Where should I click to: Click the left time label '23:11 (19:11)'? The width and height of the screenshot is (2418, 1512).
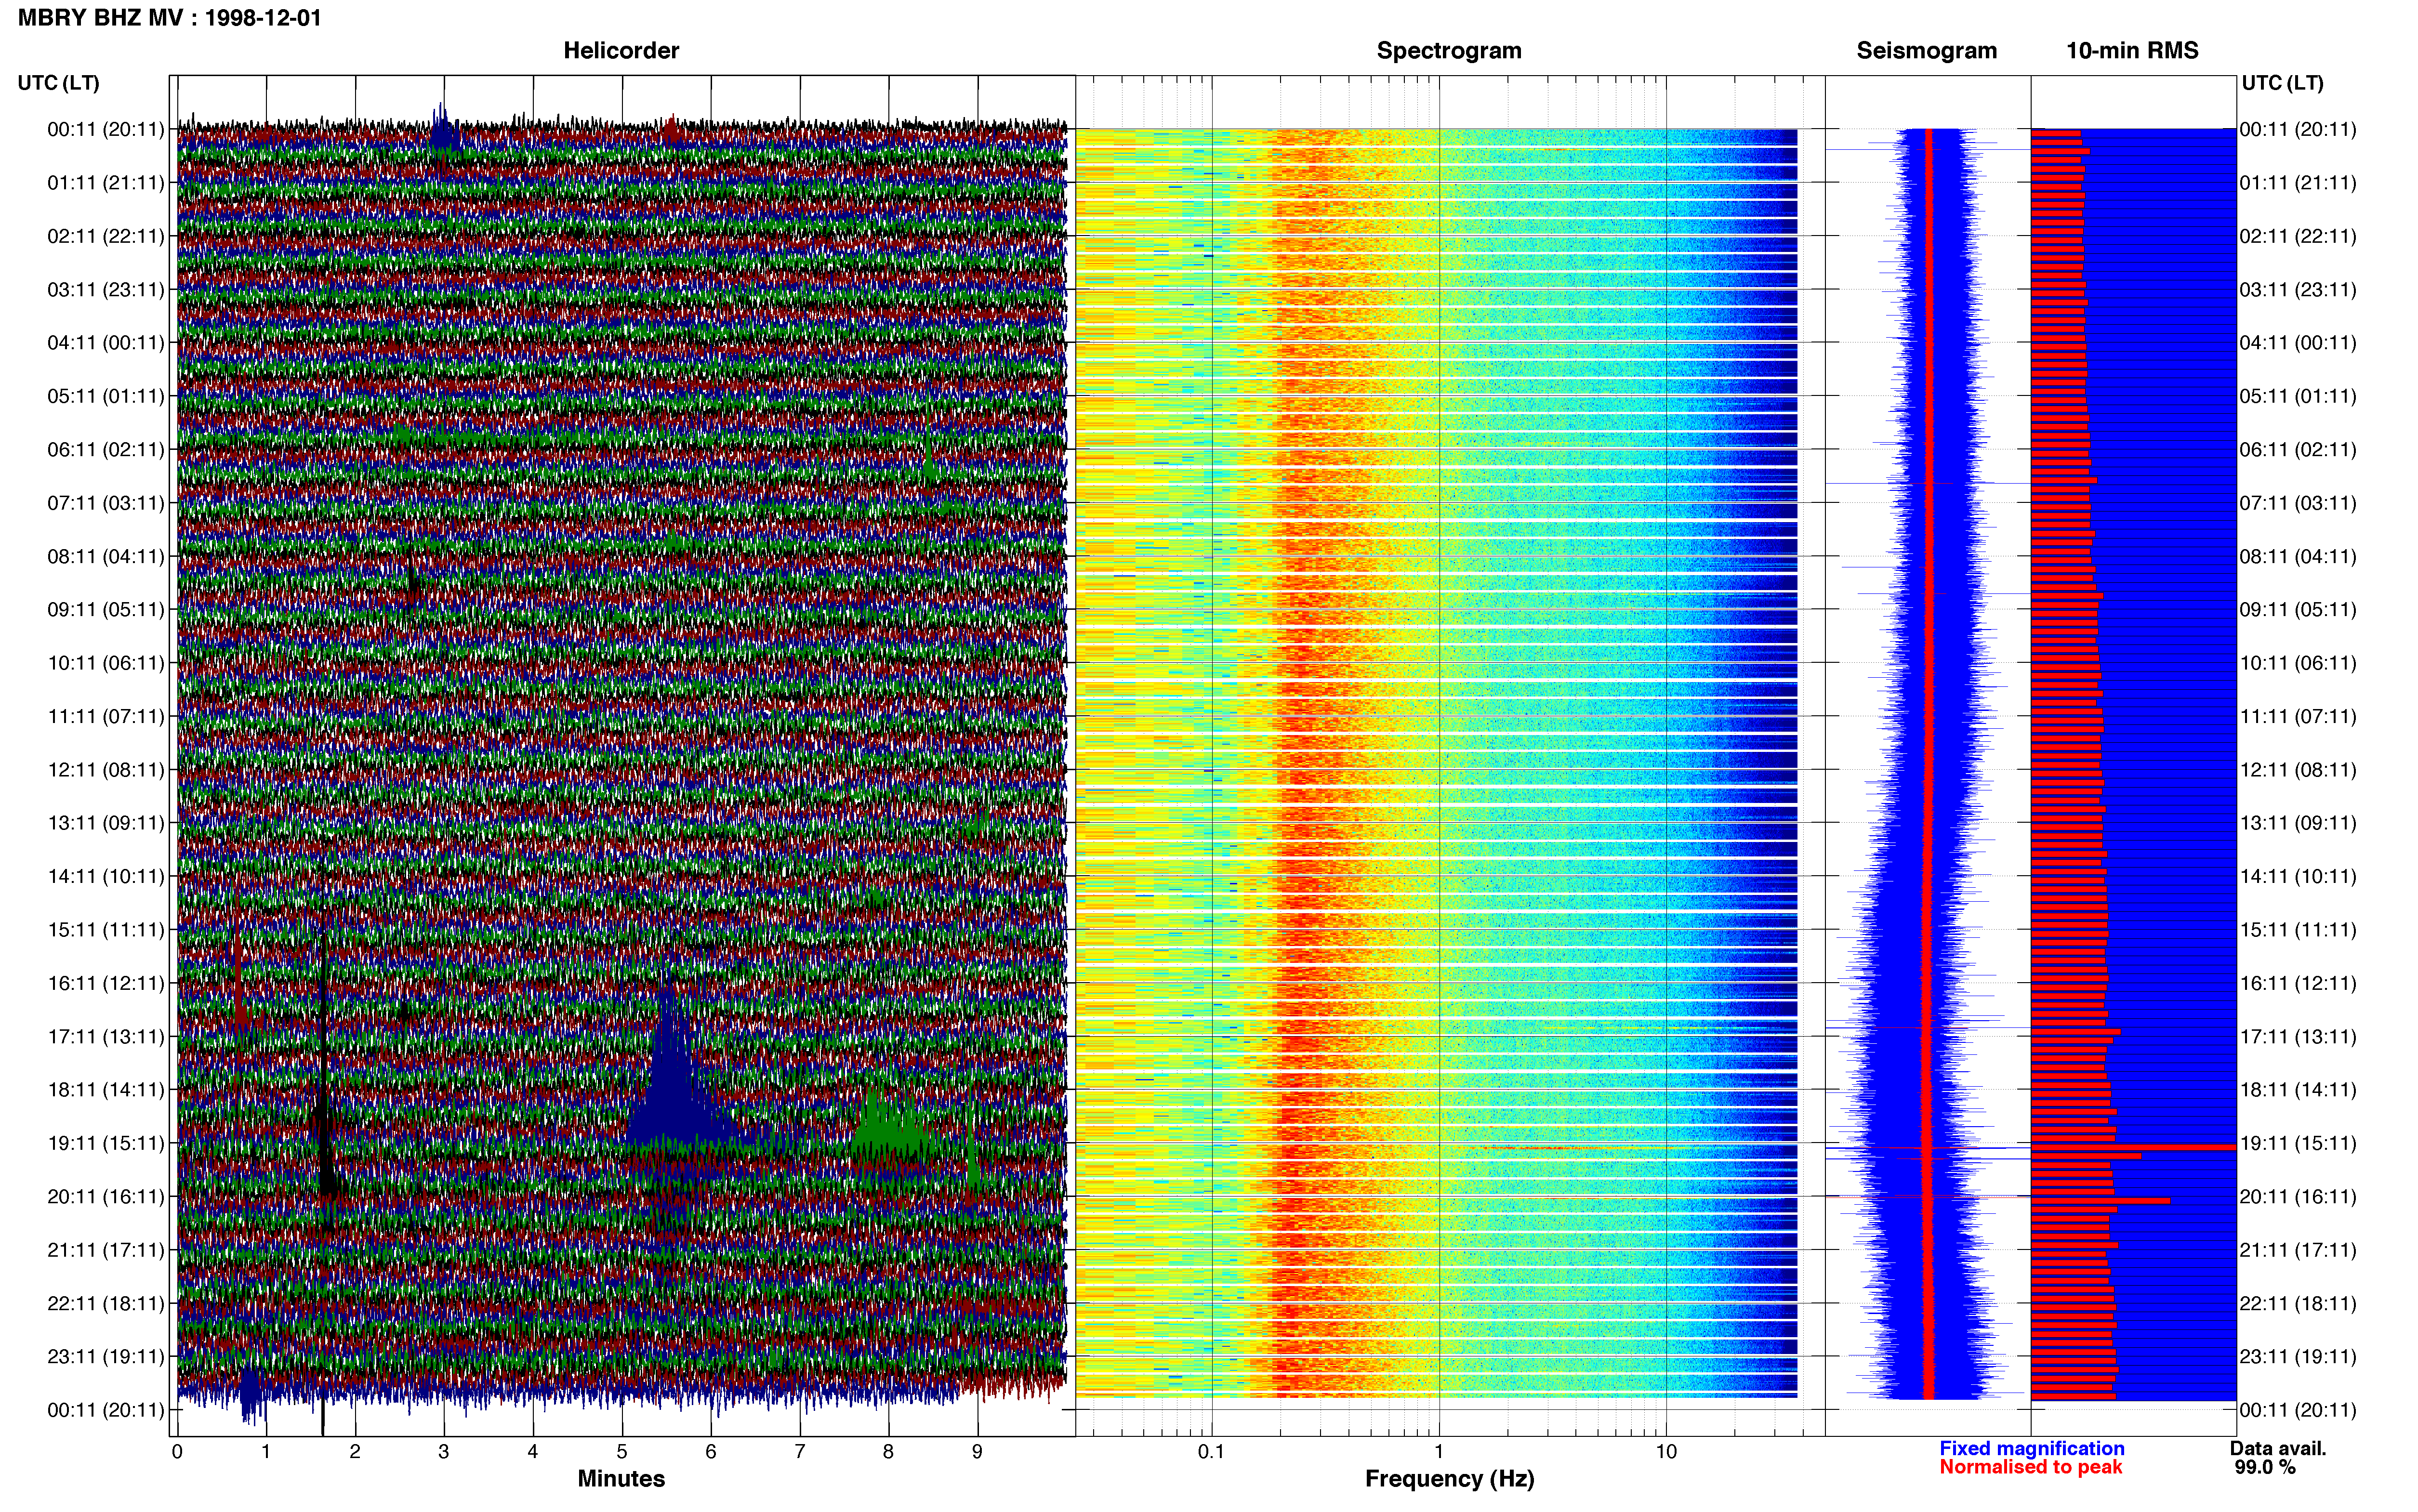[x=106, y=1357]
